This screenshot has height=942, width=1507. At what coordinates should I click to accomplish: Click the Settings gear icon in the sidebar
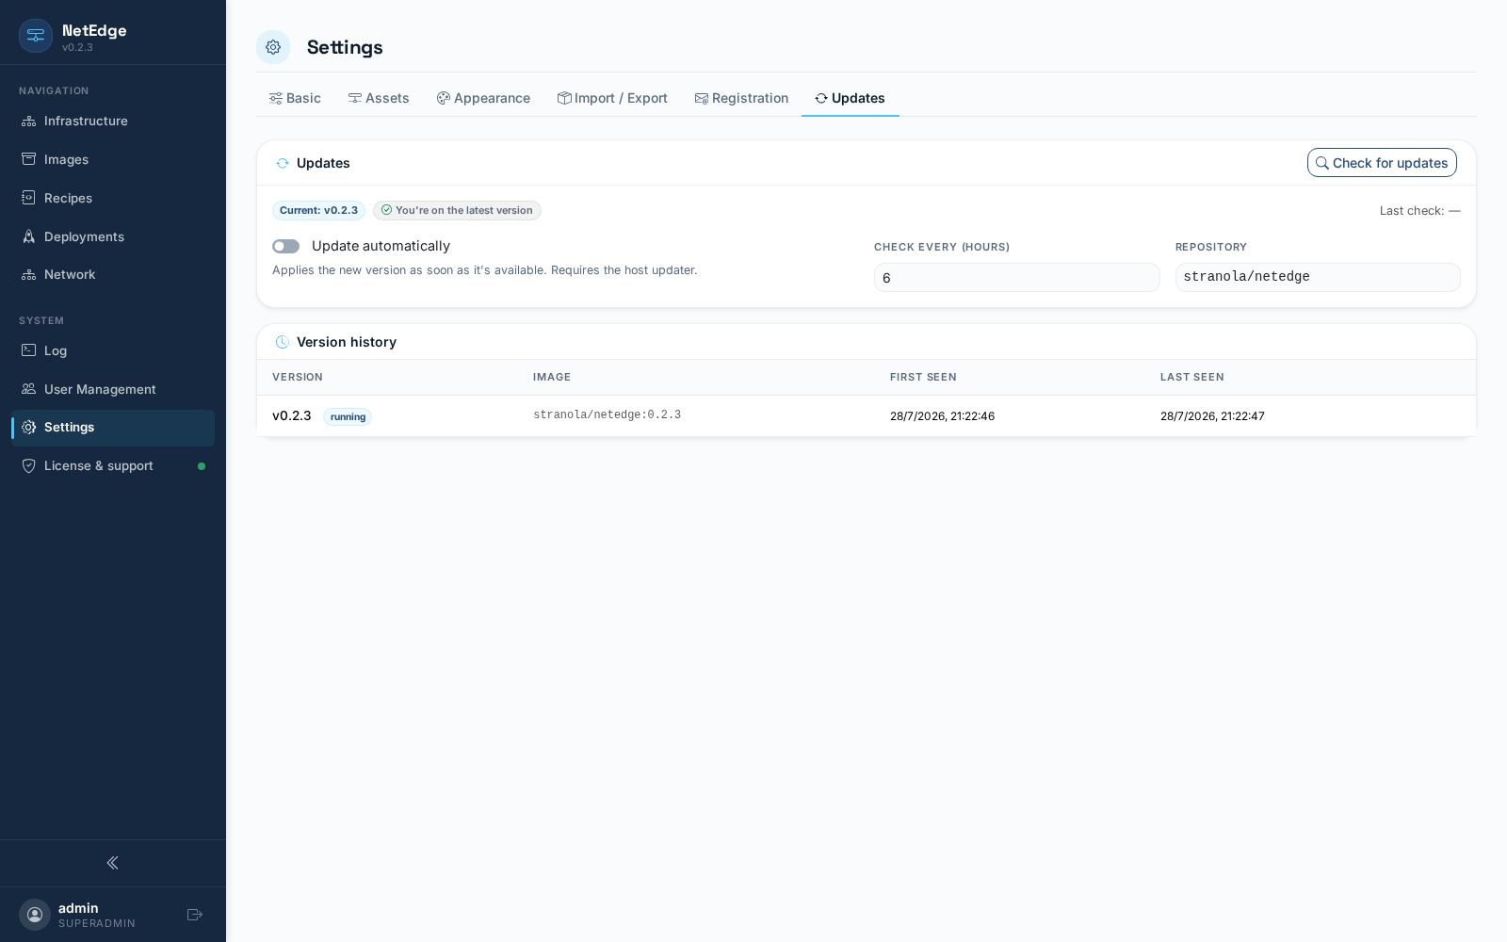click(29, 427)
